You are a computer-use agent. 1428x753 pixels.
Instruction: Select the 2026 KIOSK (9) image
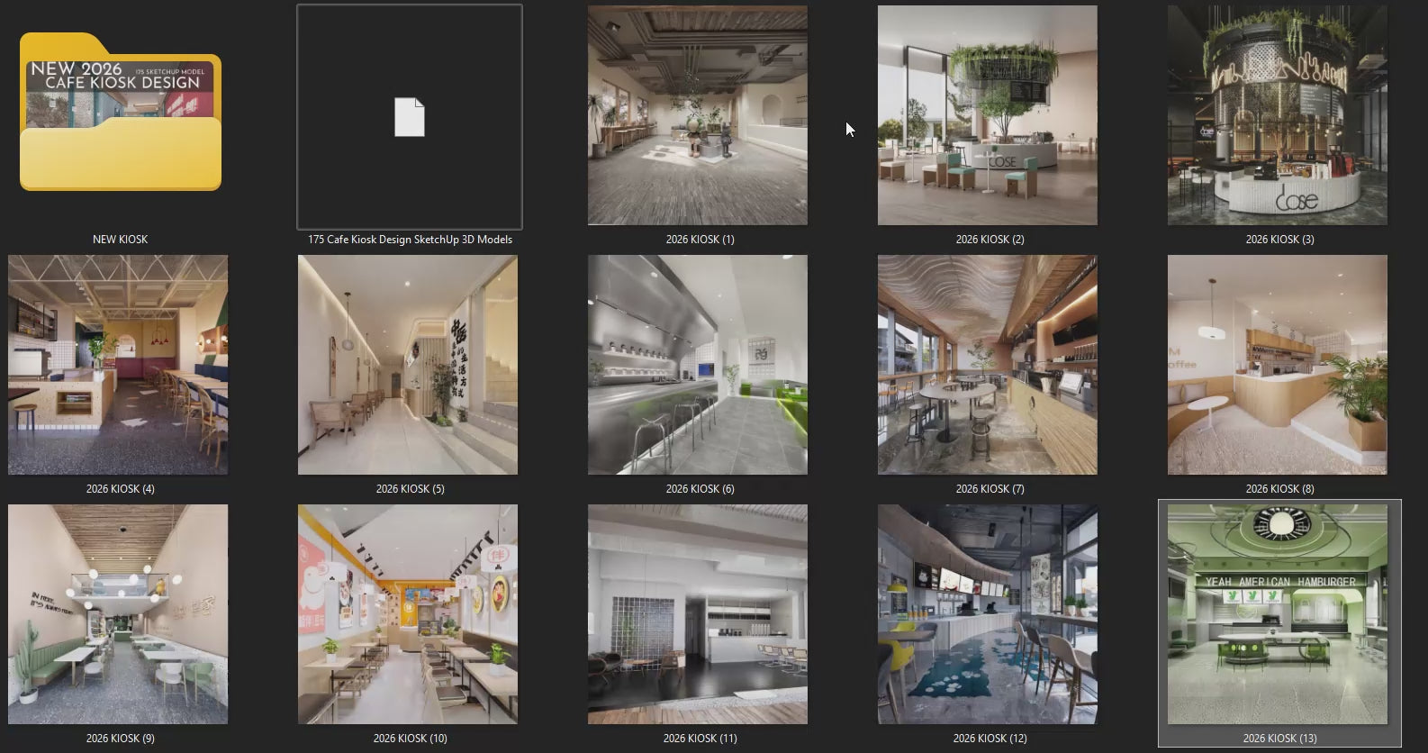pyautogui.click(x=118, y=614)
